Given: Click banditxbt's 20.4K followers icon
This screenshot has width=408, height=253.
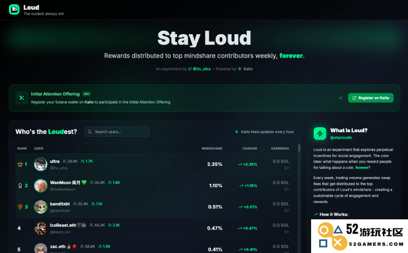Looking at the screenshot, I should (75, 204).
